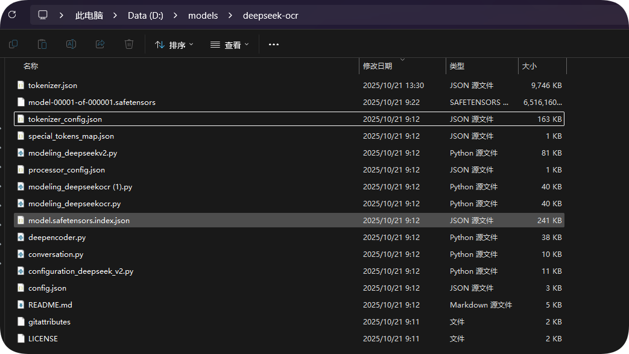Select processor_config.json file name
This screenshot has width=629, height=354.
click(x=66, y=170)
